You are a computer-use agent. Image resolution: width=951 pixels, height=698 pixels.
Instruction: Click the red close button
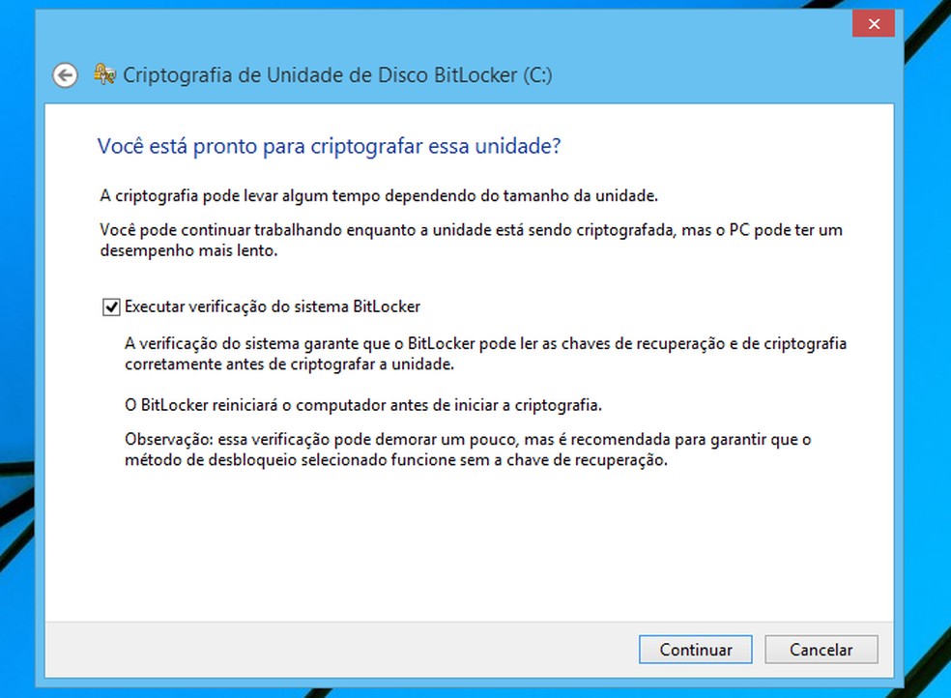(x=874, y=23)
